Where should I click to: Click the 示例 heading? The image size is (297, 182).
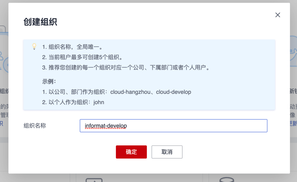coord(49,82)
